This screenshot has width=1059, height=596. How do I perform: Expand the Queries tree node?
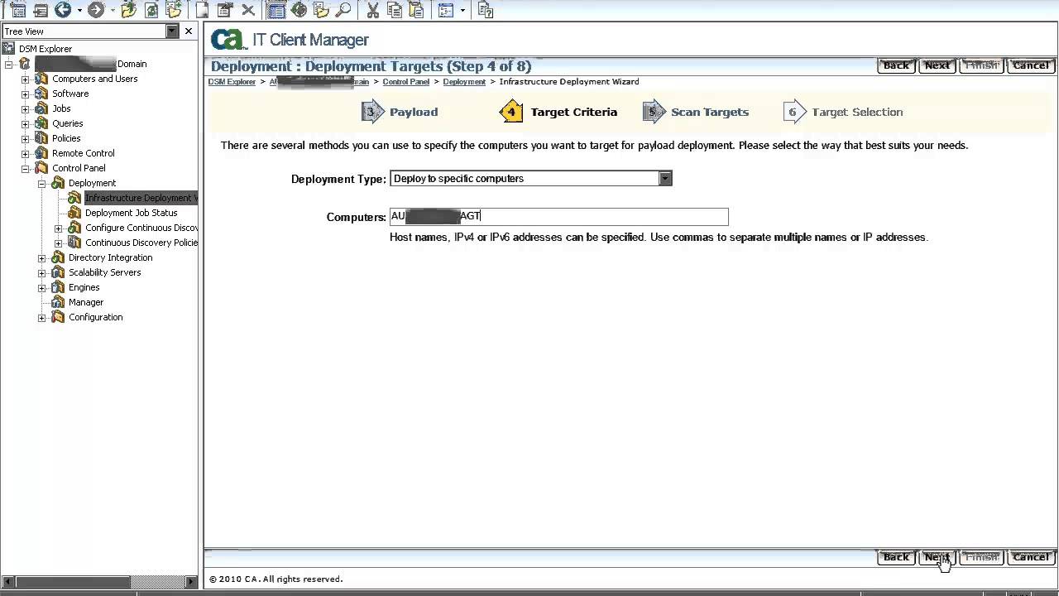pos(25,124)
